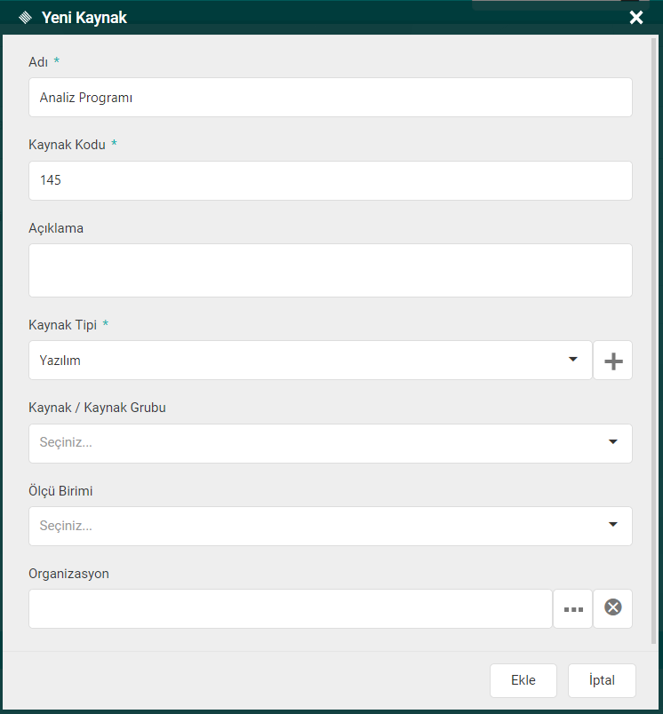Focus the Organizasyon text field
This screenshot has width=663, height=714.
[x=290, y=609]
